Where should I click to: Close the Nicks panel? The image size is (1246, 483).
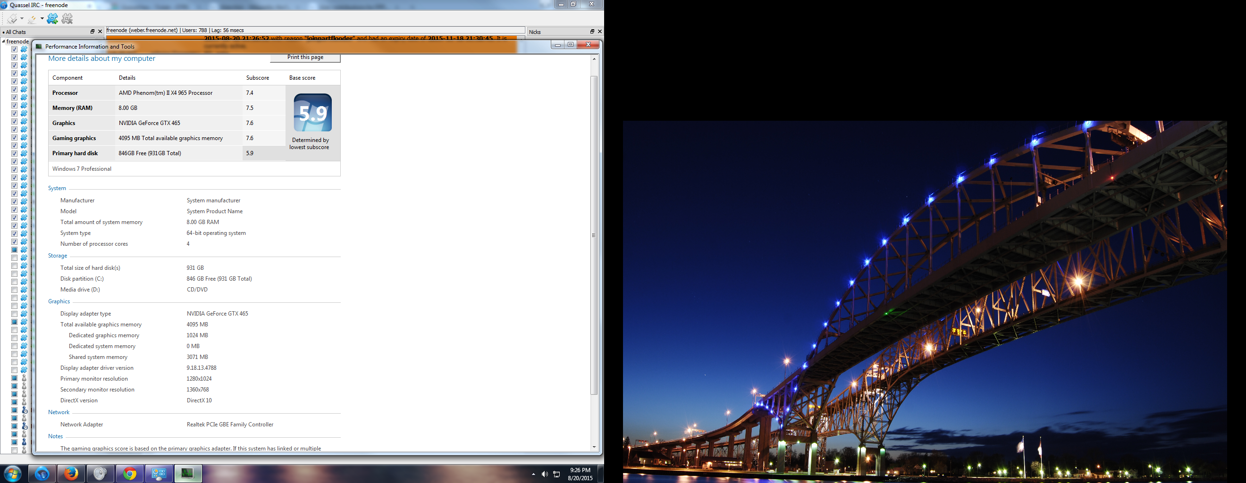coord(600,32)
